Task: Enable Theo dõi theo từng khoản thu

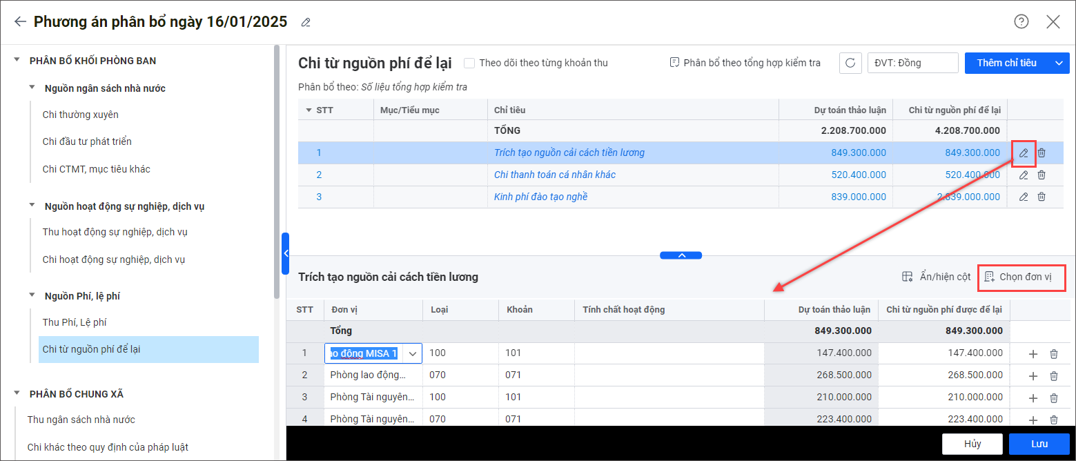Action: point(469,63)
